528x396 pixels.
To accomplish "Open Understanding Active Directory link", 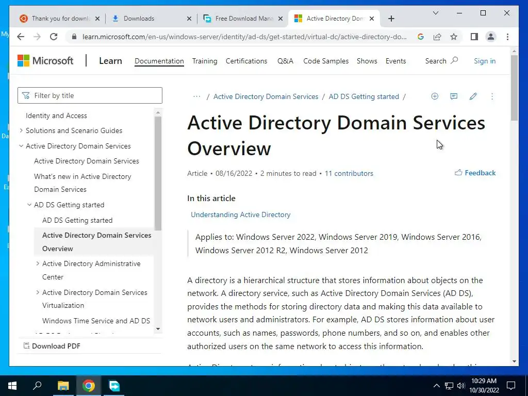I will [x=240, y=214].
